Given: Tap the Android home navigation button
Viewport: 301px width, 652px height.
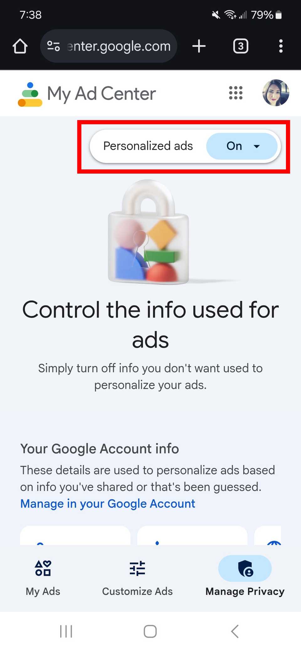Looking at the screenshot, I should pos(150,631).
